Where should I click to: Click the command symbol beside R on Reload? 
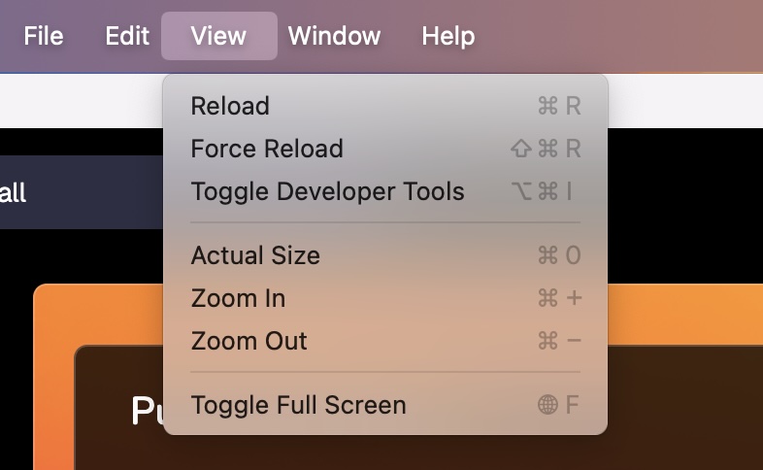[547, 106]
